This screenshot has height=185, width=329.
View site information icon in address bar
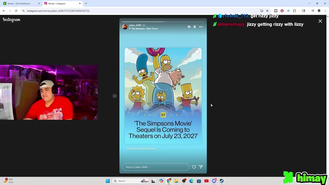coord(23,11)
